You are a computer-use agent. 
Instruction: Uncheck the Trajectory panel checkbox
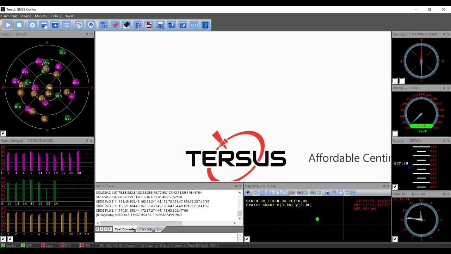pos(247,239)
